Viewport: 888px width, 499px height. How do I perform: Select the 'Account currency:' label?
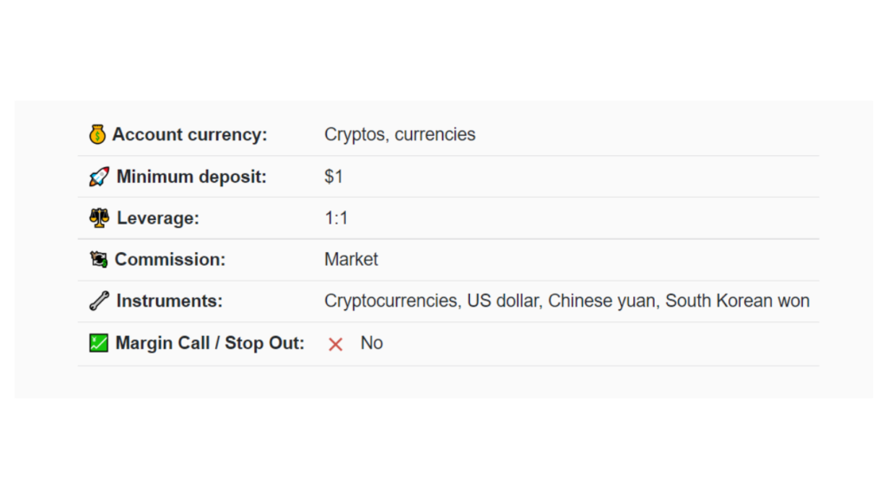(190, 134)
